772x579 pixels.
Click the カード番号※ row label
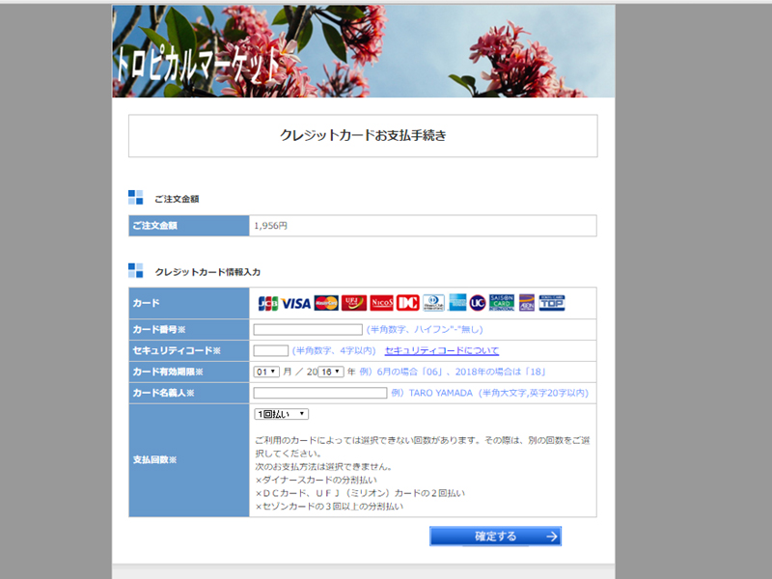pyautogui.click(x=159, y=329)
